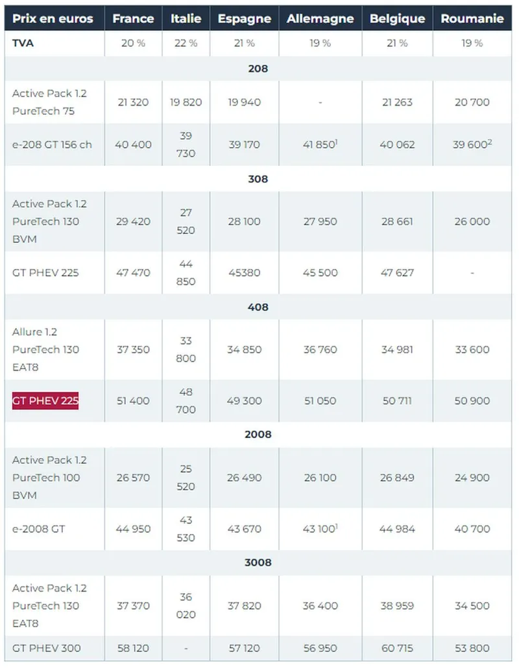
Task: Click the Germany price 41 850 with footnote
Action: click(x=320, y=144)
